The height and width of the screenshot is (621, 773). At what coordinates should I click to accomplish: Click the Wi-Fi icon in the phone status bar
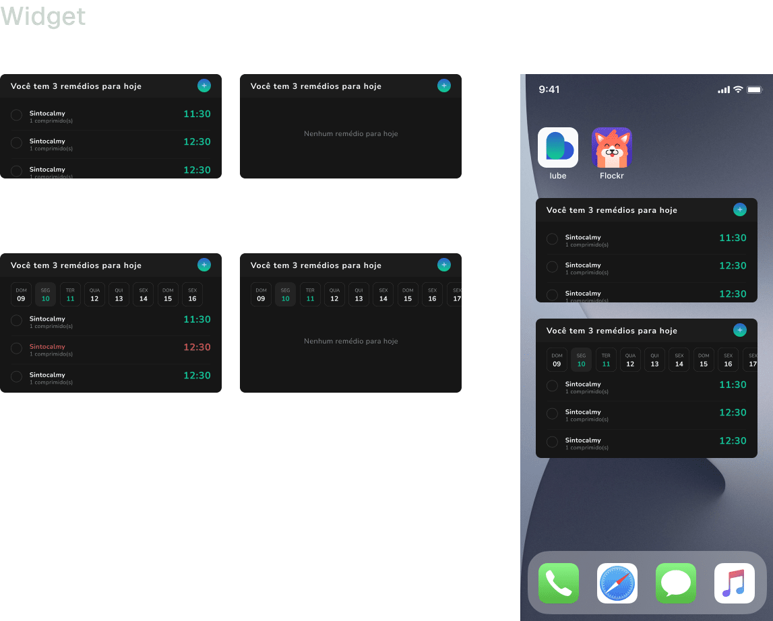tap(738, 90)
